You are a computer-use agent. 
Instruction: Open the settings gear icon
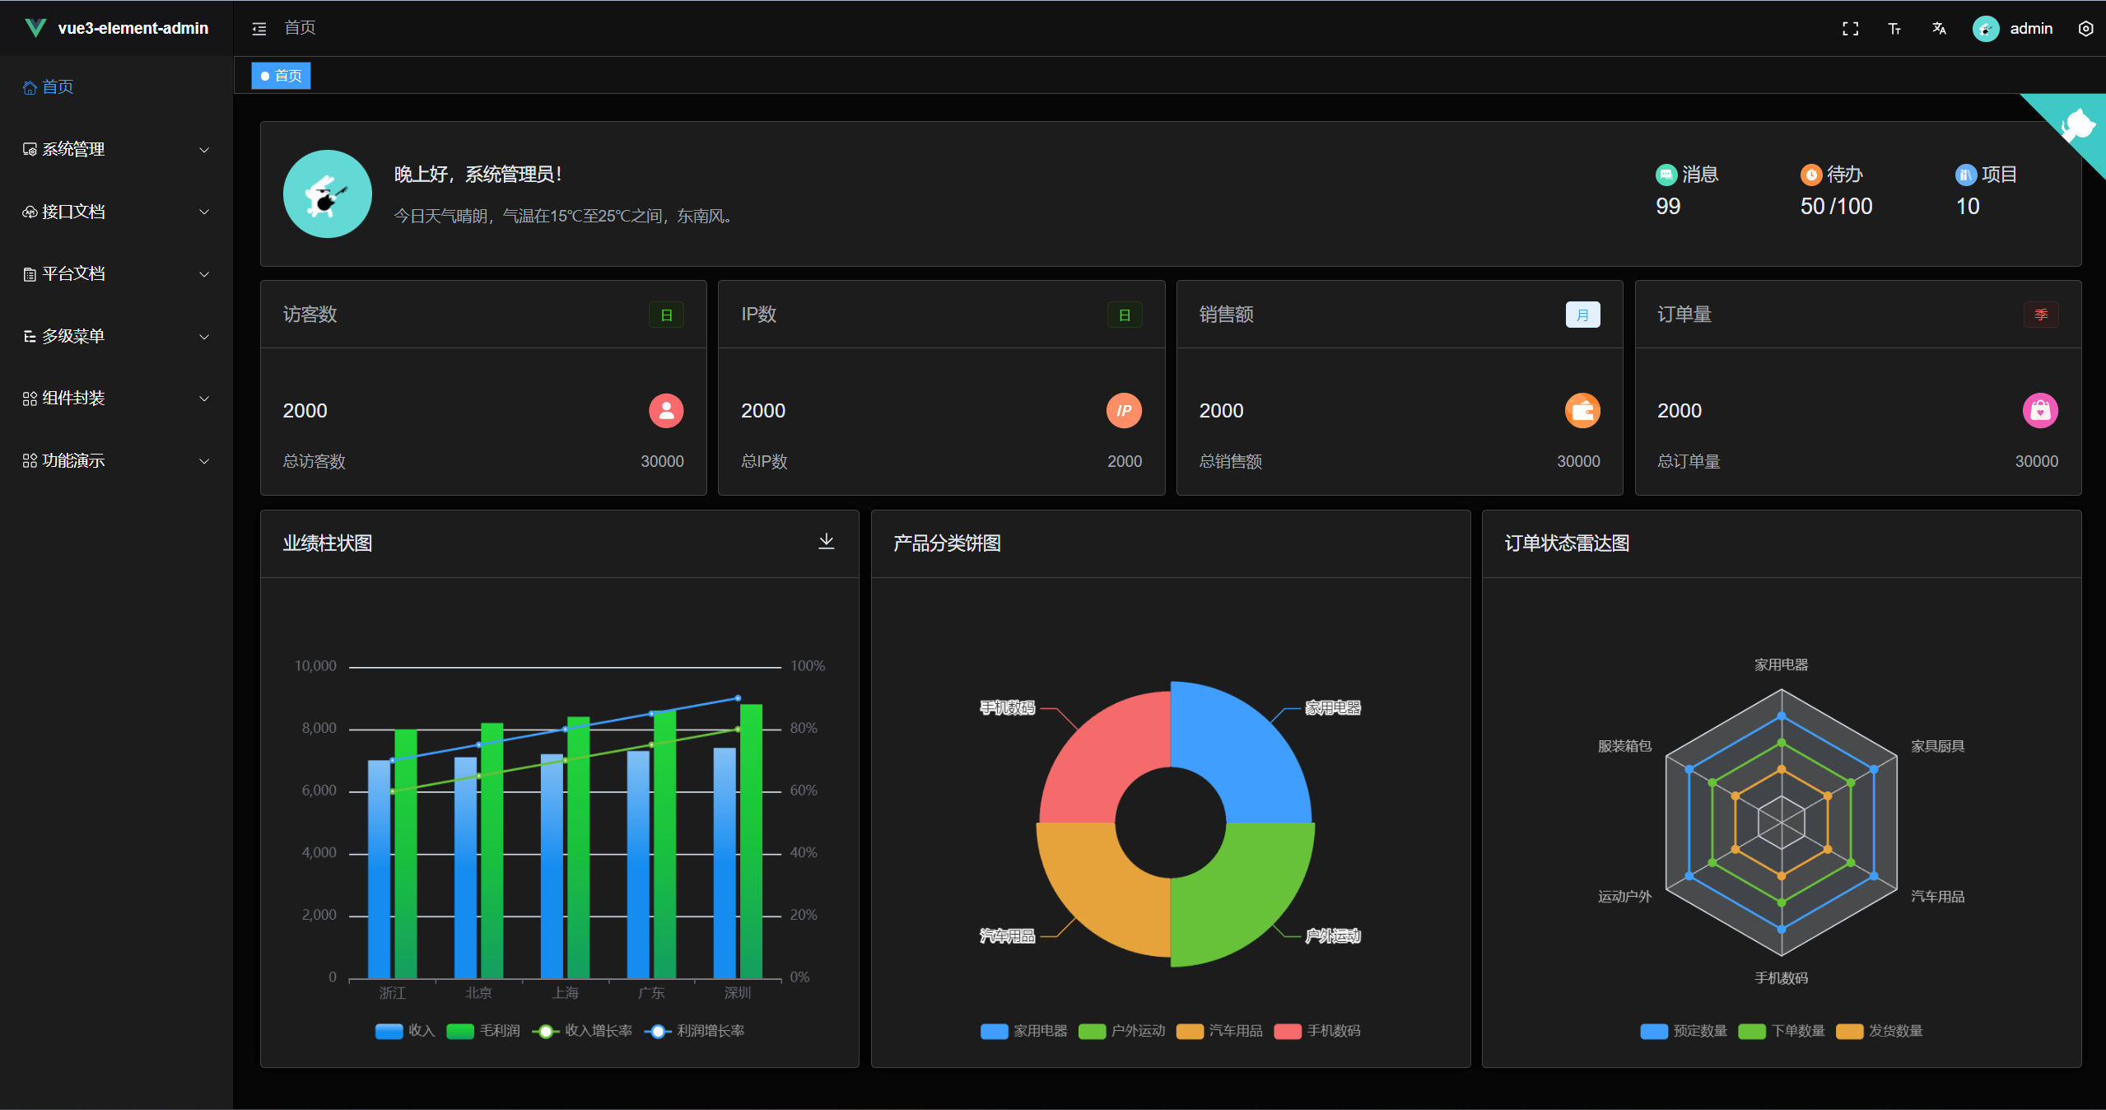point(2085,29)
